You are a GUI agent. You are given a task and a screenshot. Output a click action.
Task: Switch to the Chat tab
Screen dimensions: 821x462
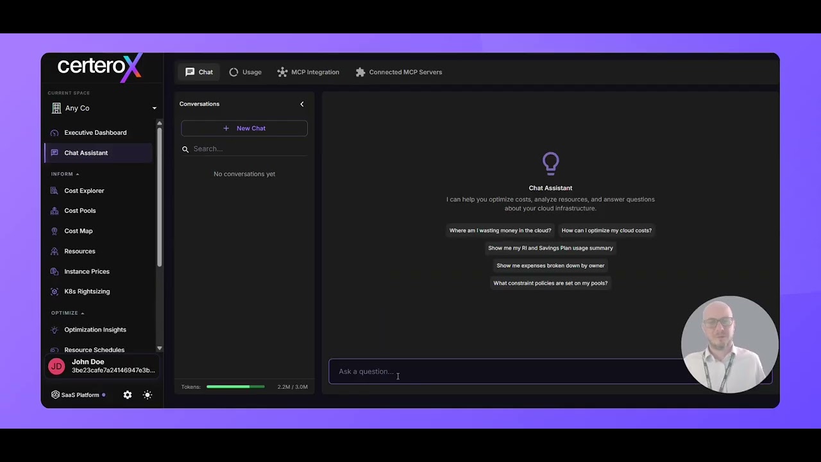click(x=199, y=72)
